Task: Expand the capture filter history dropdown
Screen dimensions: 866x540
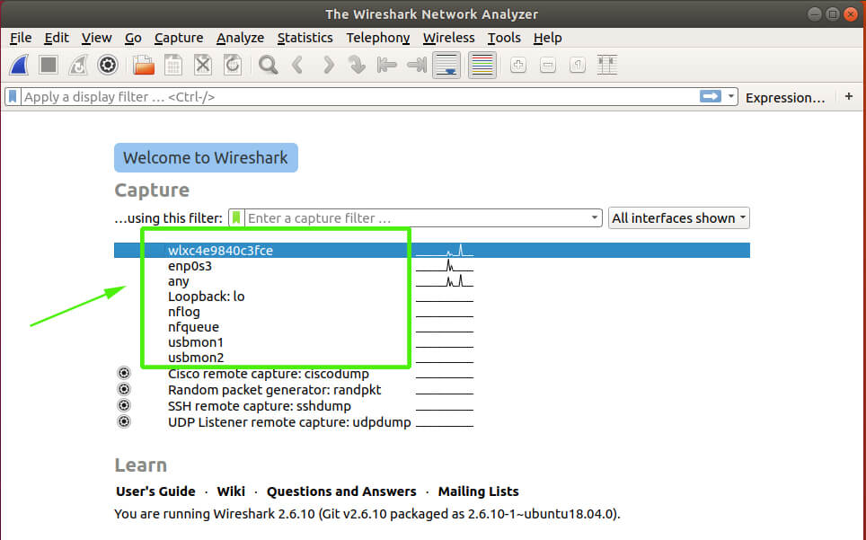Action: [595, 218]
